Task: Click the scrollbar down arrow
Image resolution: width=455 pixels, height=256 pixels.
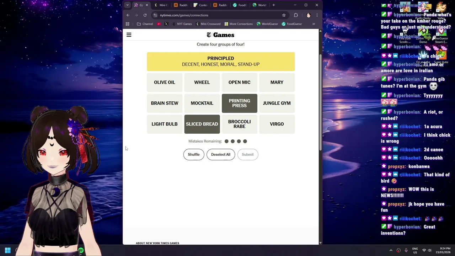Action: click(321, 242)
